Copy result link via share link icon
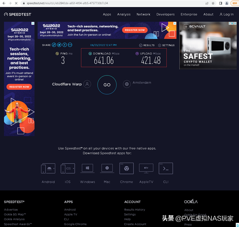The width and height of the screenshot is (239, 227). [54, 45]
